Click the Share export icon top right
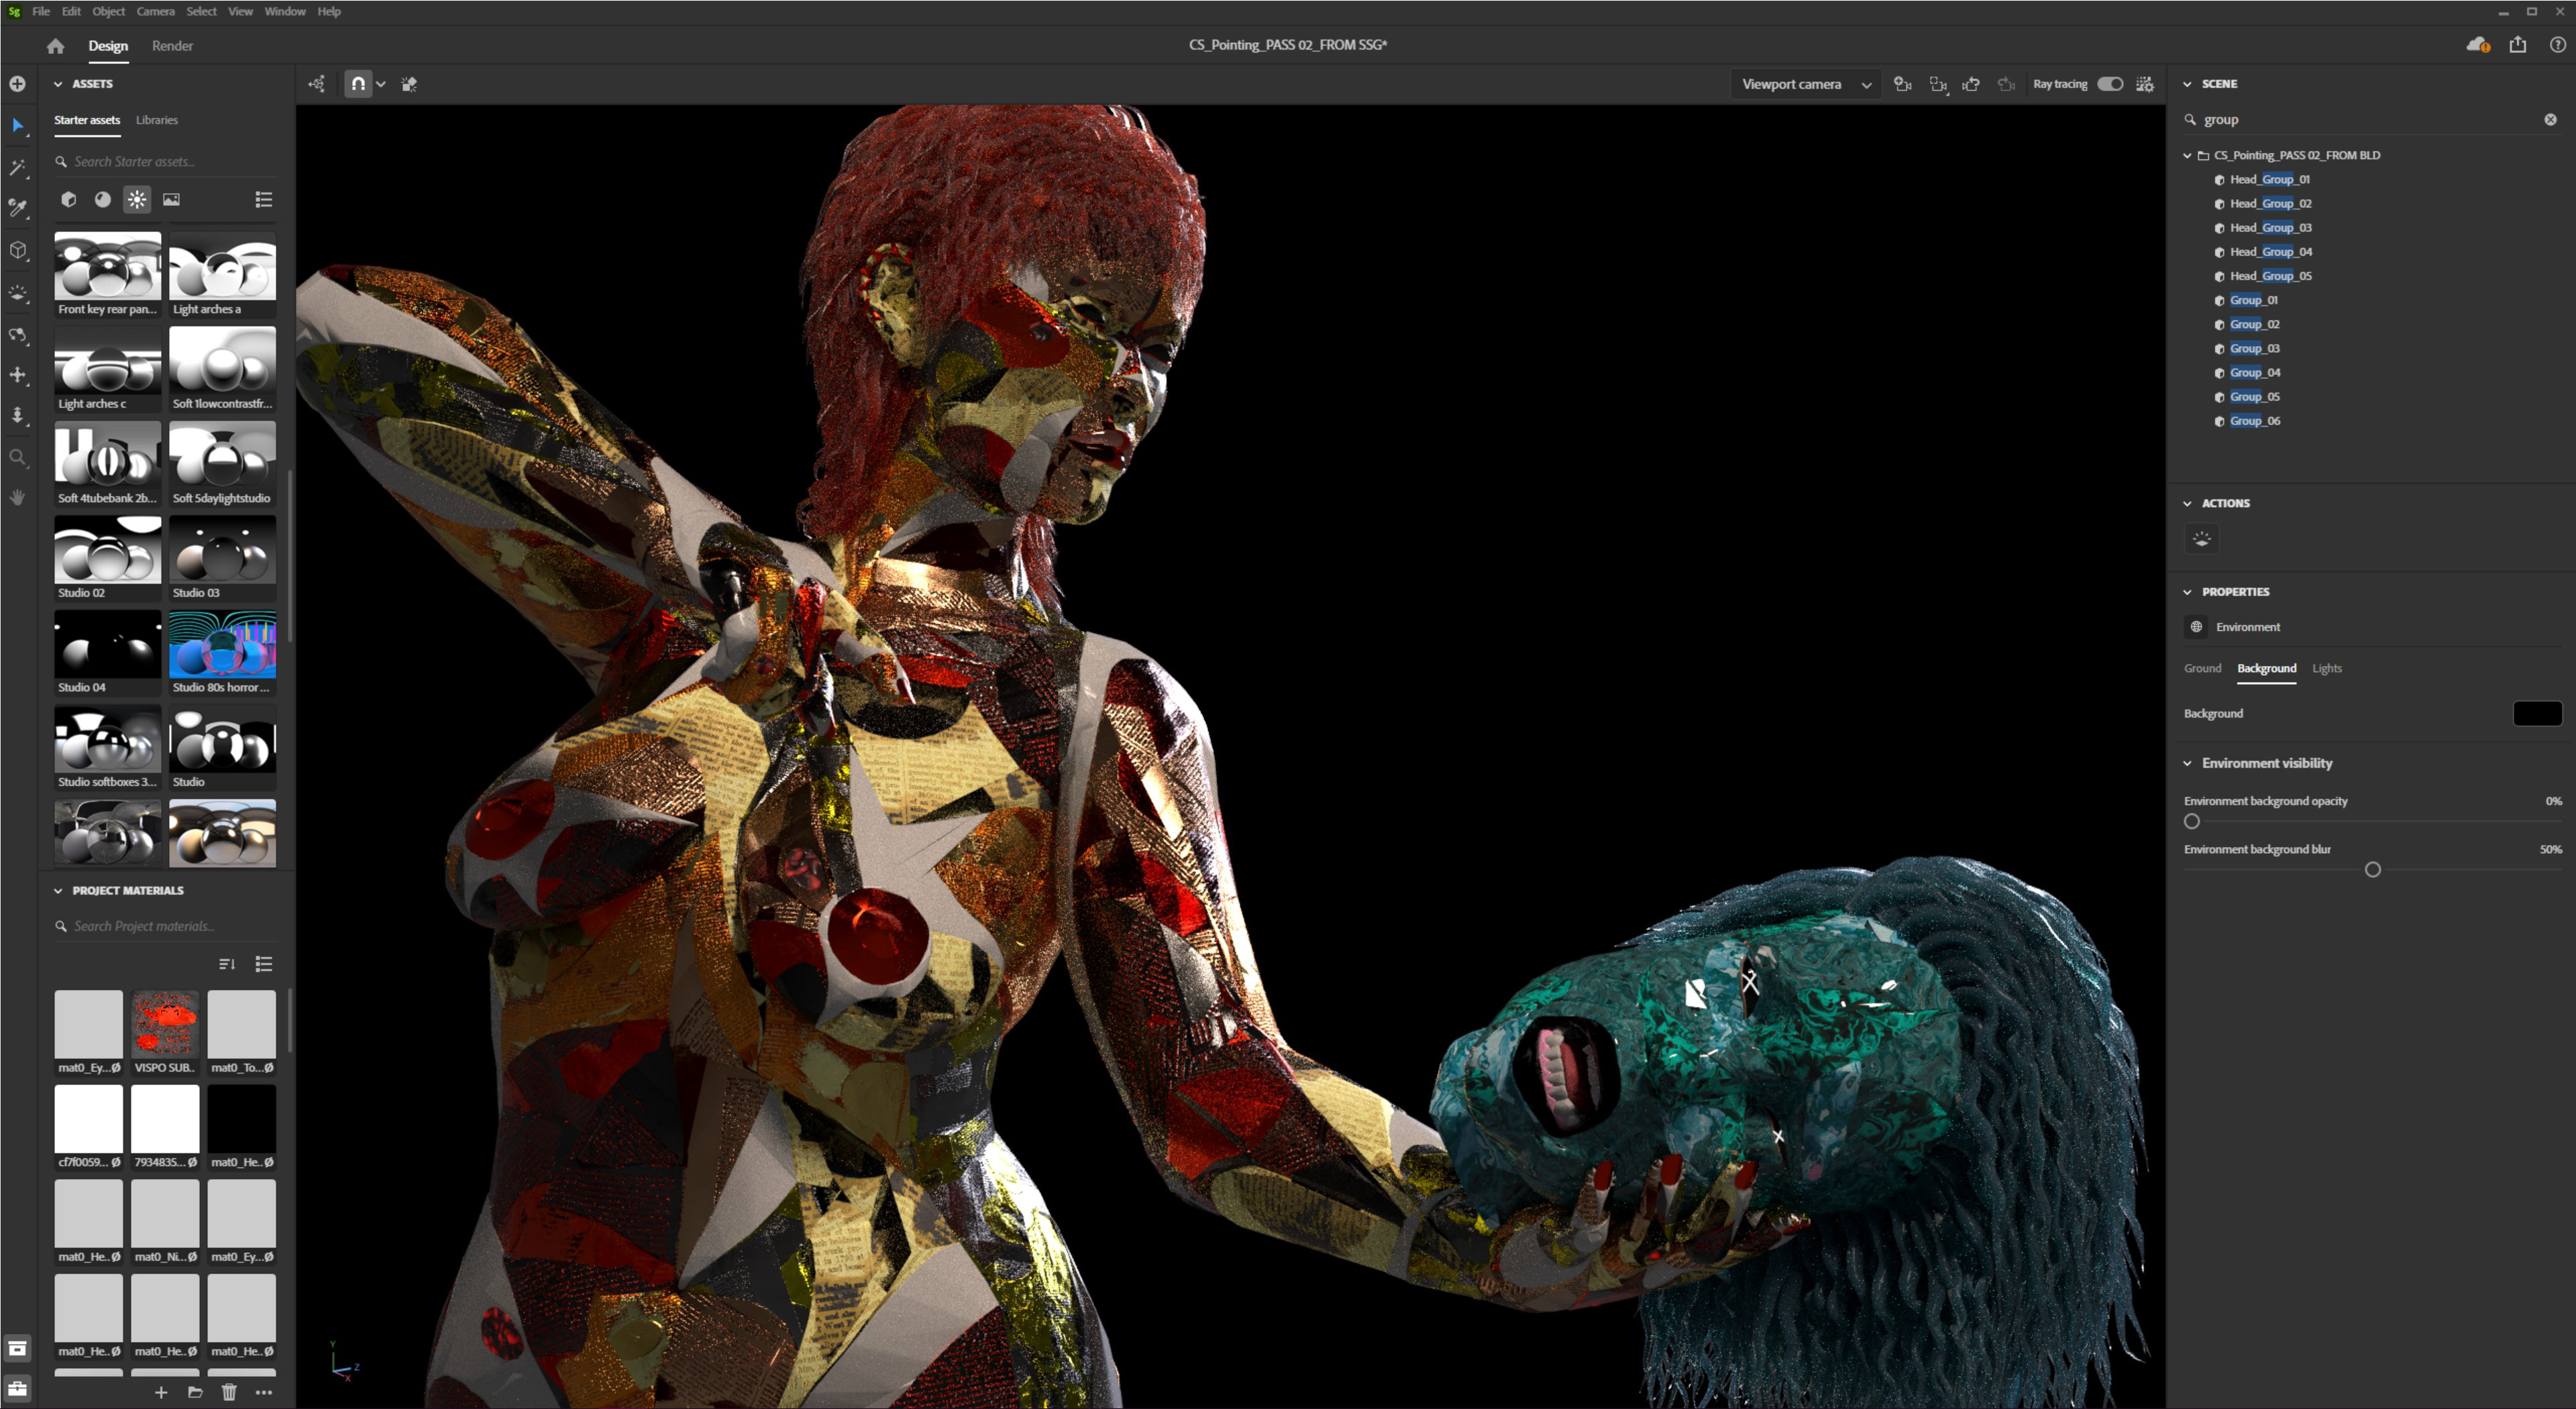Screen dimensions: 2576x1409 pos(2517,45)
